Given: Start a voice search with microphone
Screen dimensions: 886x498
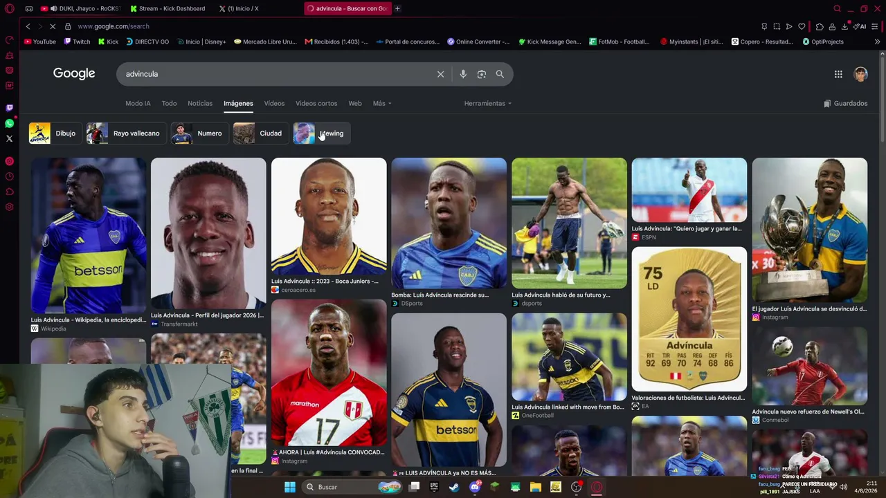Looking at the screenshot, I should pos(463,74).
